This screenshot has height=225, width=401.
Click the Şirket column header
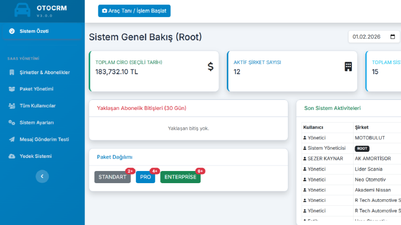pos(362,127)
